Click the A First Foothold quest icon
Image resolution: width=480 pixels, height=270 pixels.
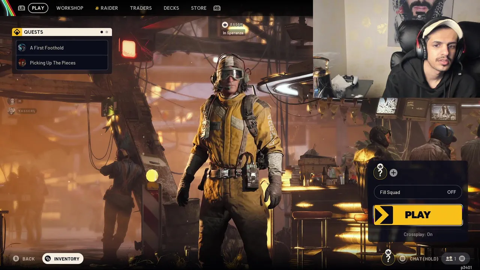pyautogui.click(x=22, y=48)
